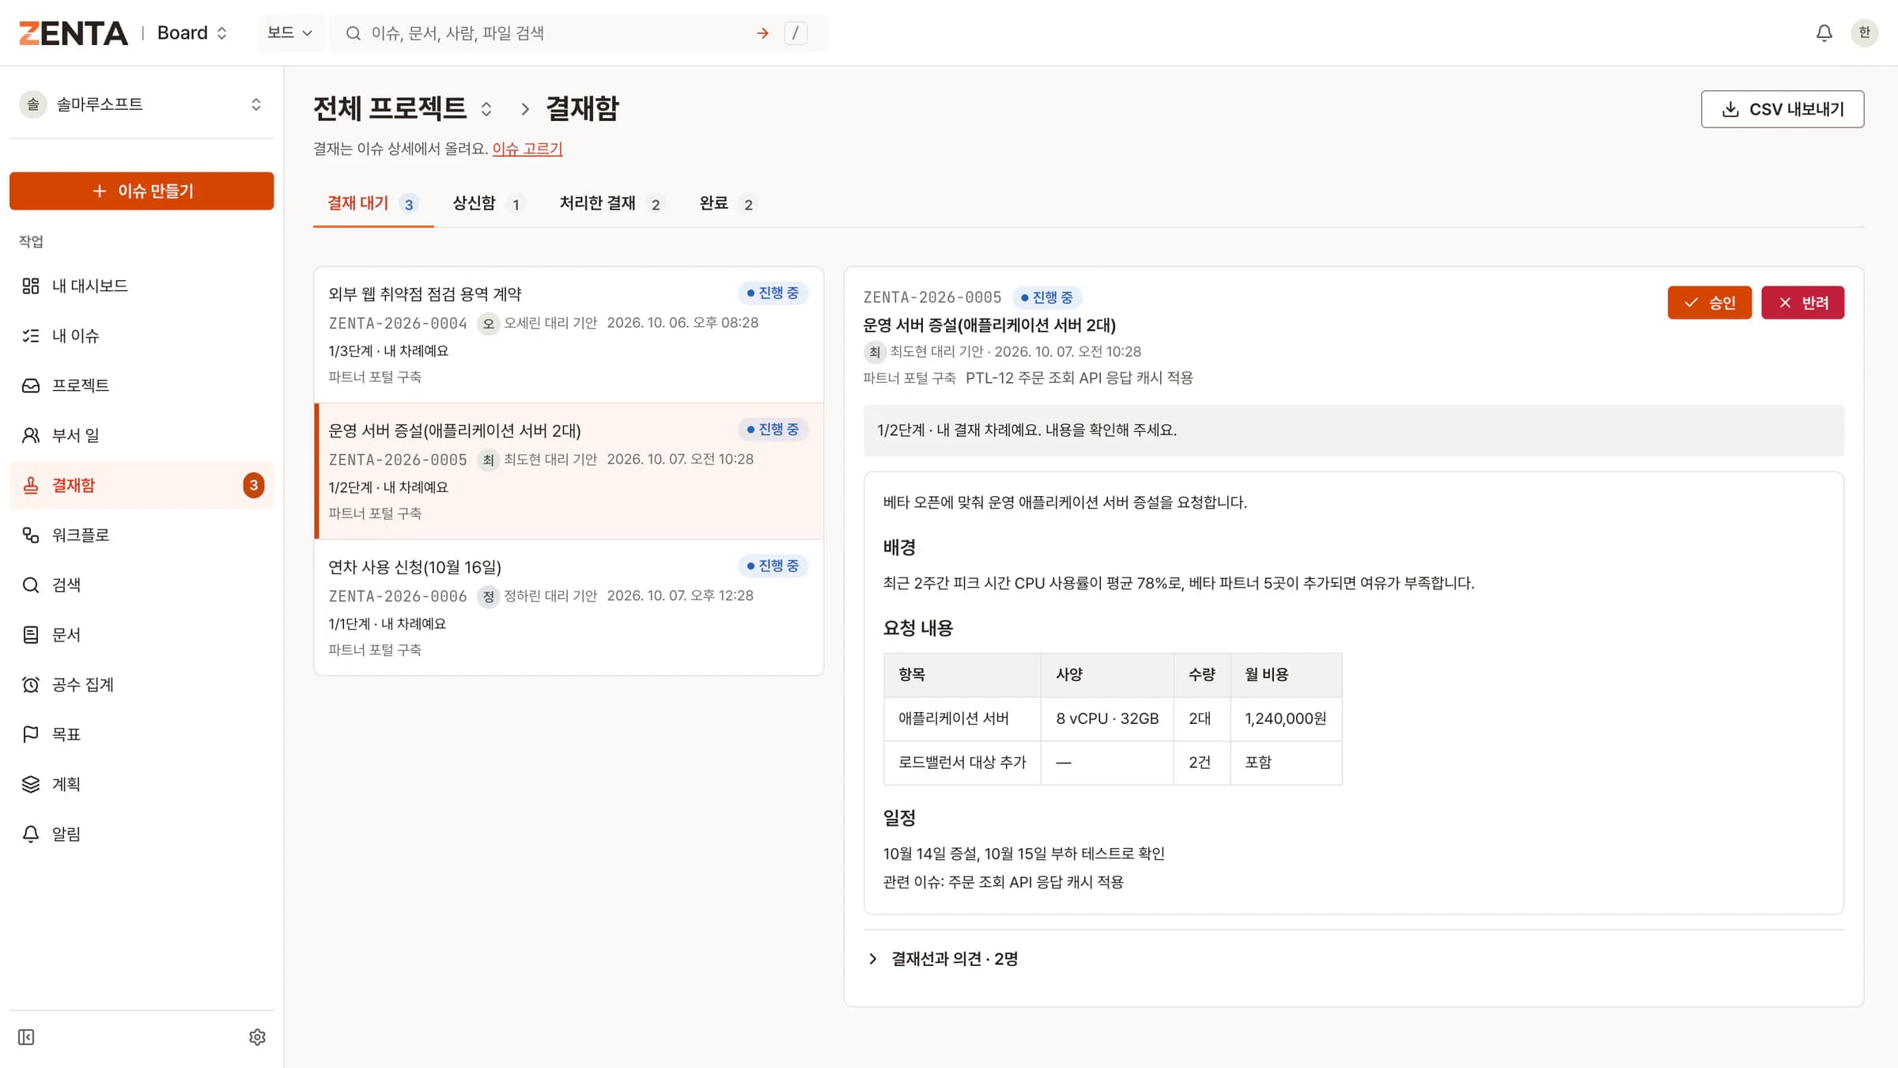Click 애플리케이션 서버 table cell

pyautogui.click(x=962, y=718)
